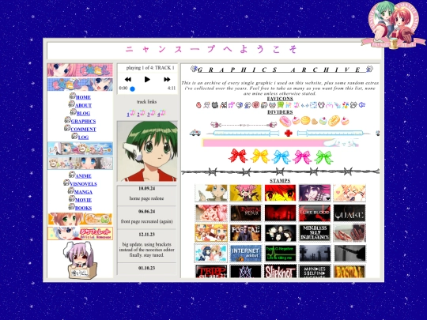Click the QUAKE stamp

350,213
